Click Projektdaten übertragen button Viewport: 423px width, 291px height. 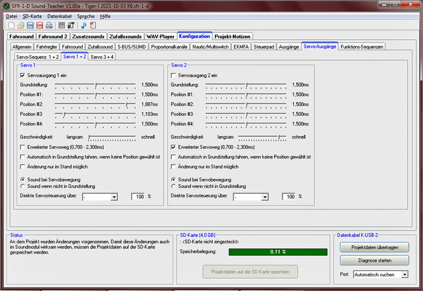374,247
